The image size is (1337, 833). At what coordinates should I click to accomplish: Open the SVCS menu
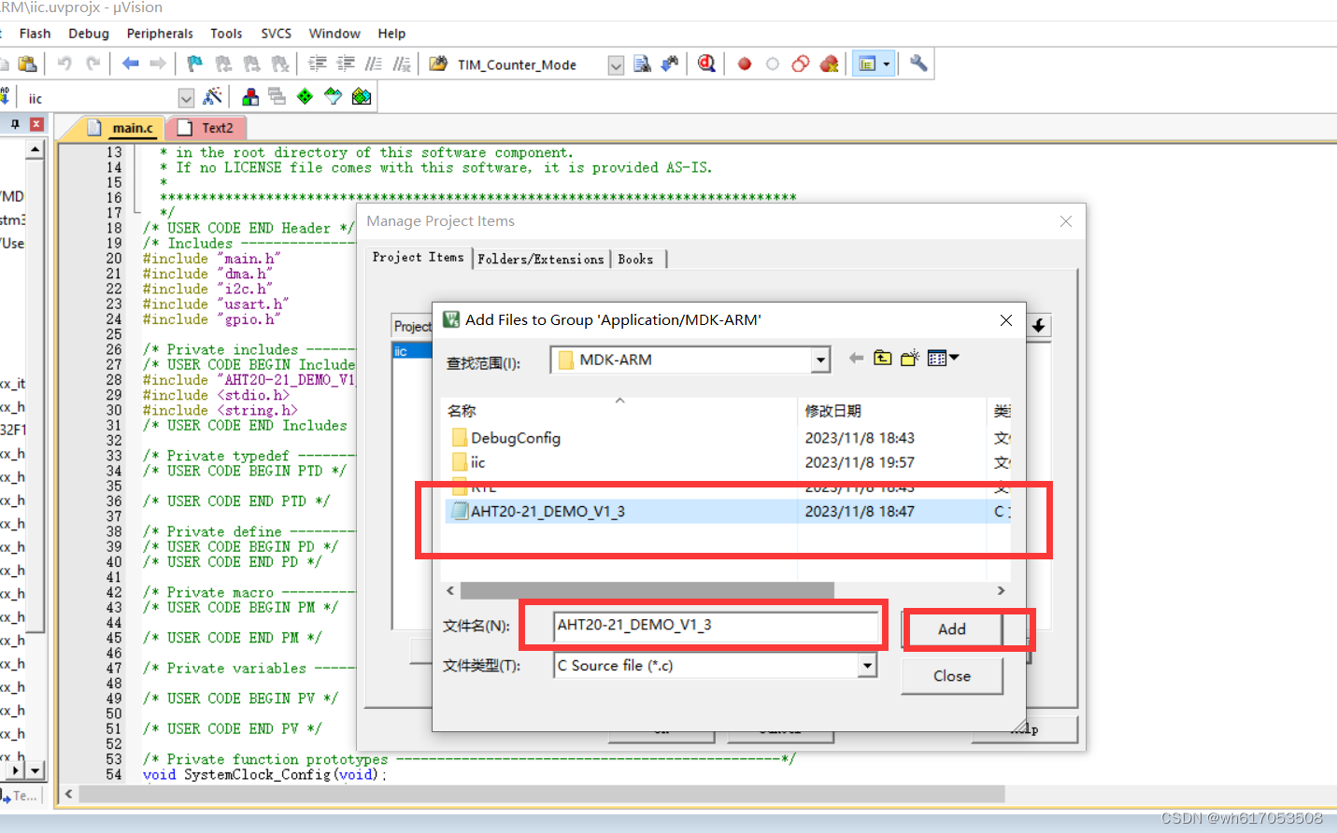(x=276, y=34)
